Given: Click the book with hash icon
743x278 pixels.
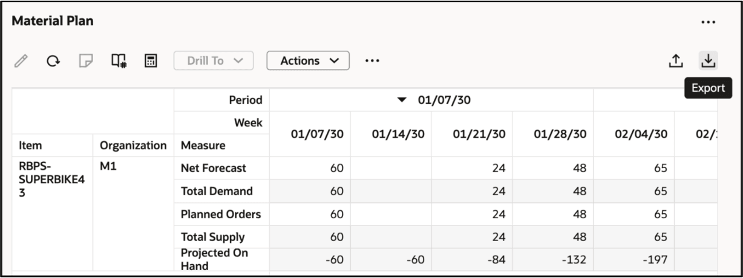Looking at the screenshot, I should pyautogui.click(x=119, y=60).
